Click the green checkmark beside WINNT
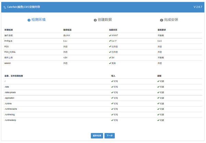This screenshot has height=143, width=206. tap(110, 35)
